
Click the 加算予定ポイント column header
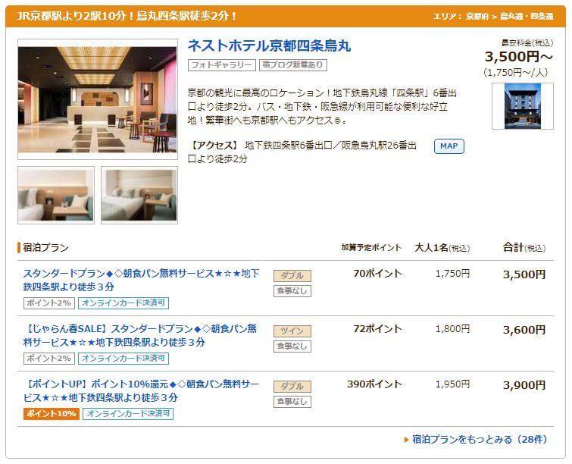[371, 247]
